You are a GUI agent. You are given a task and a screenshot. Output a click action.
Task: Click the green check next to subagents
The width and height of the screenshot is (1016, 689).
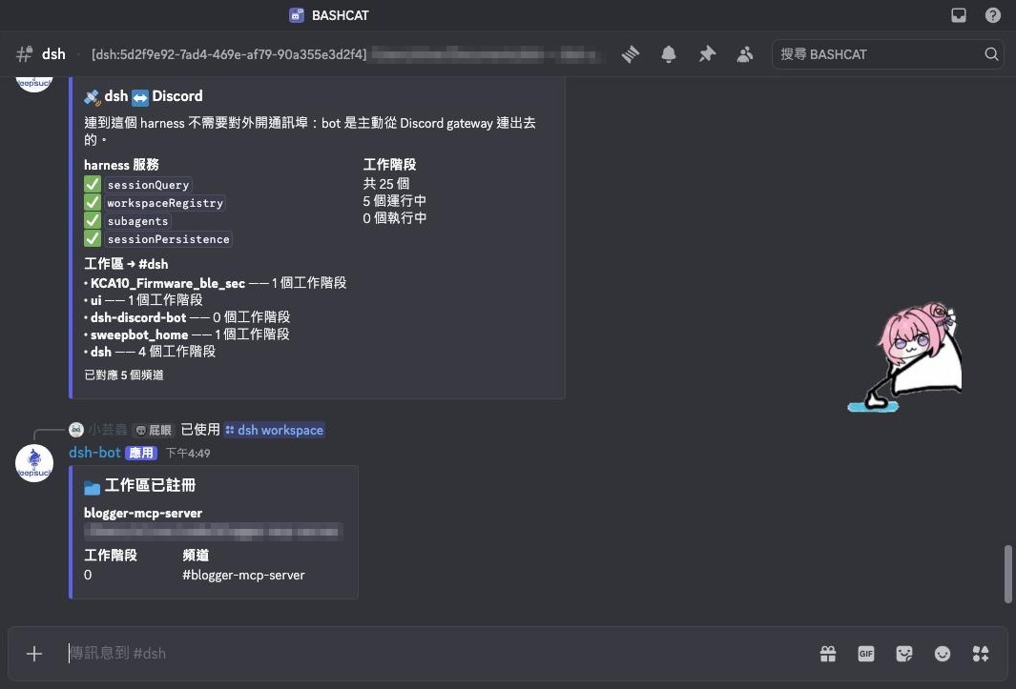click(x=93, y=221)
